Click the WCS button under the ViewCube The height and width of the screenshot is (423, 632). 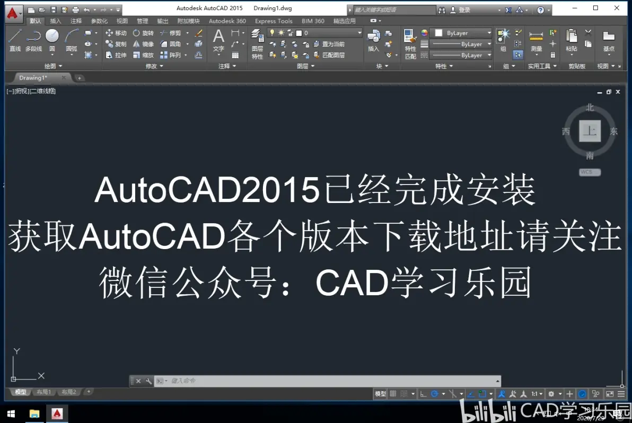point(590,172)
